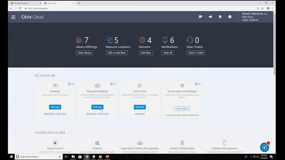Open the notifications bell in header
The image size is (285, 160).
tap(220, 17)
